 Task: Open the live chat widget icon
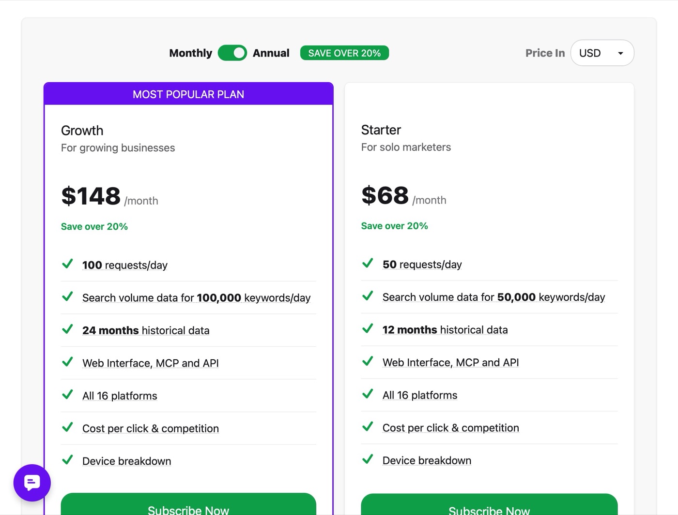point(32,483)
